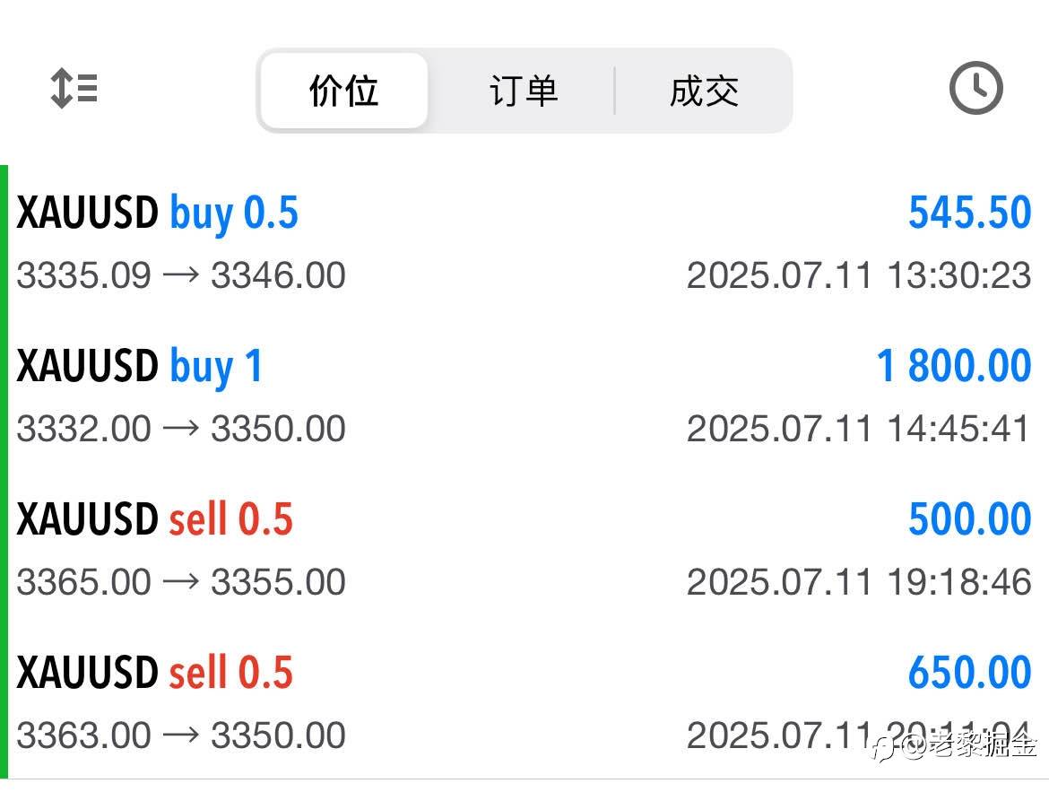Click the 3365.00 → 3355.00 price range
Image resolution: width=1049 pixels, height=792 pixels.
[181, 582]
